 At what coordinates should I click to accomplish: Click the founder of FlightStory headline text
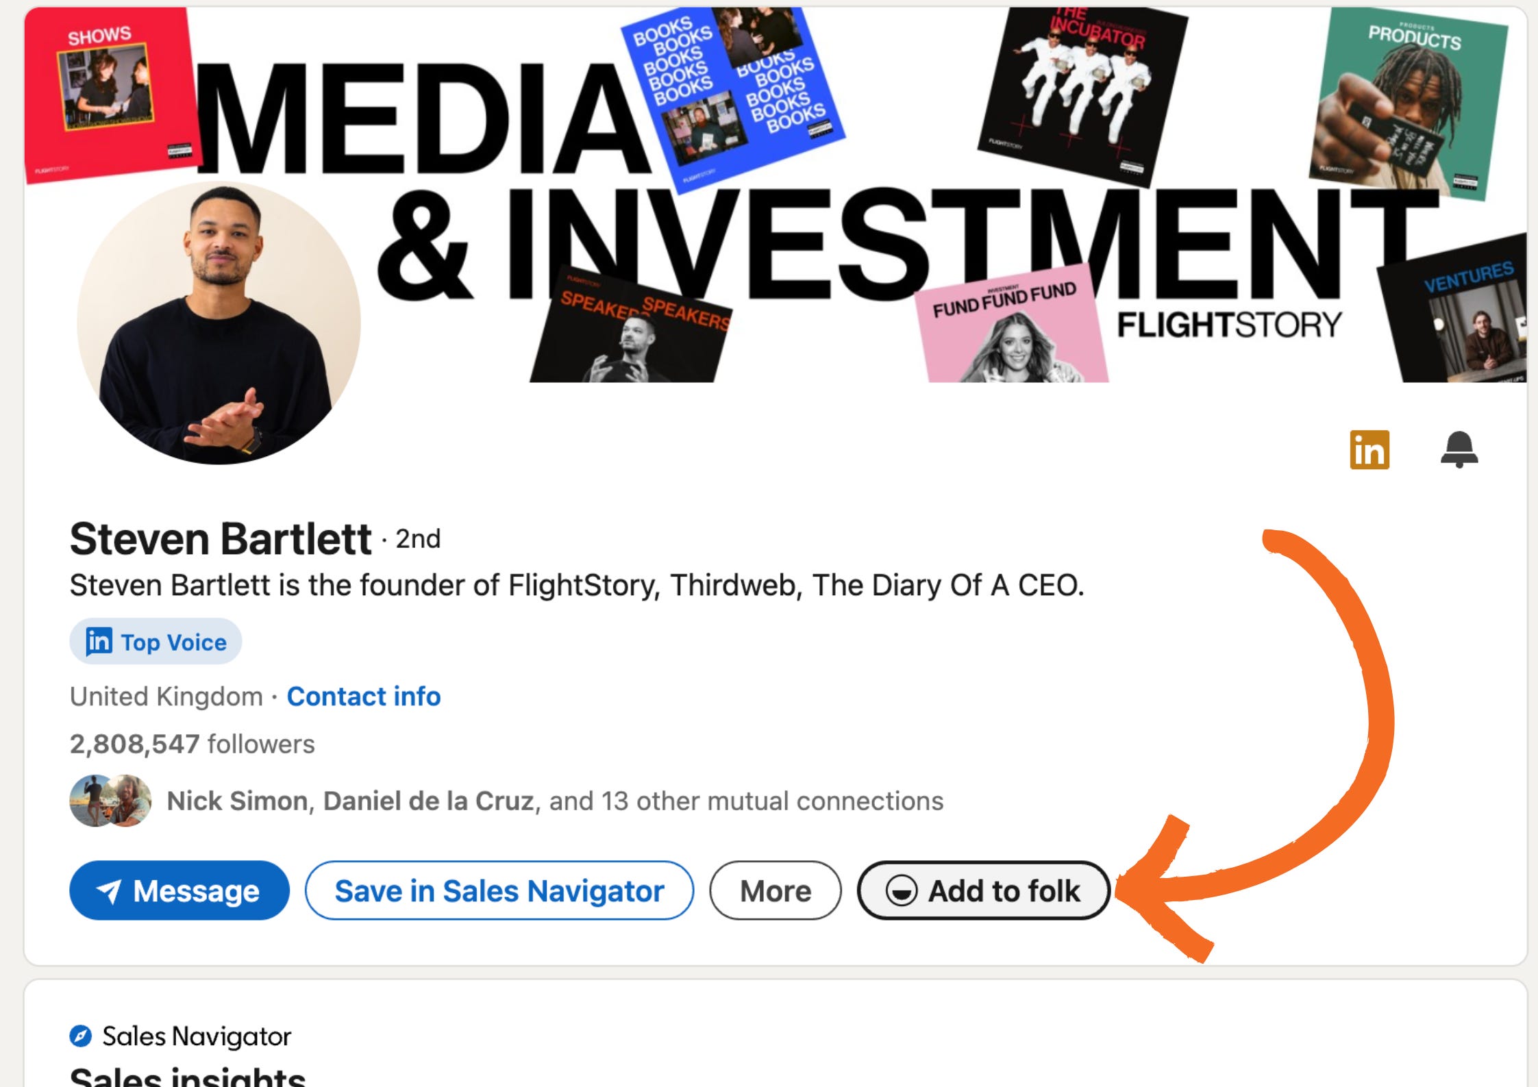point(577,586)
